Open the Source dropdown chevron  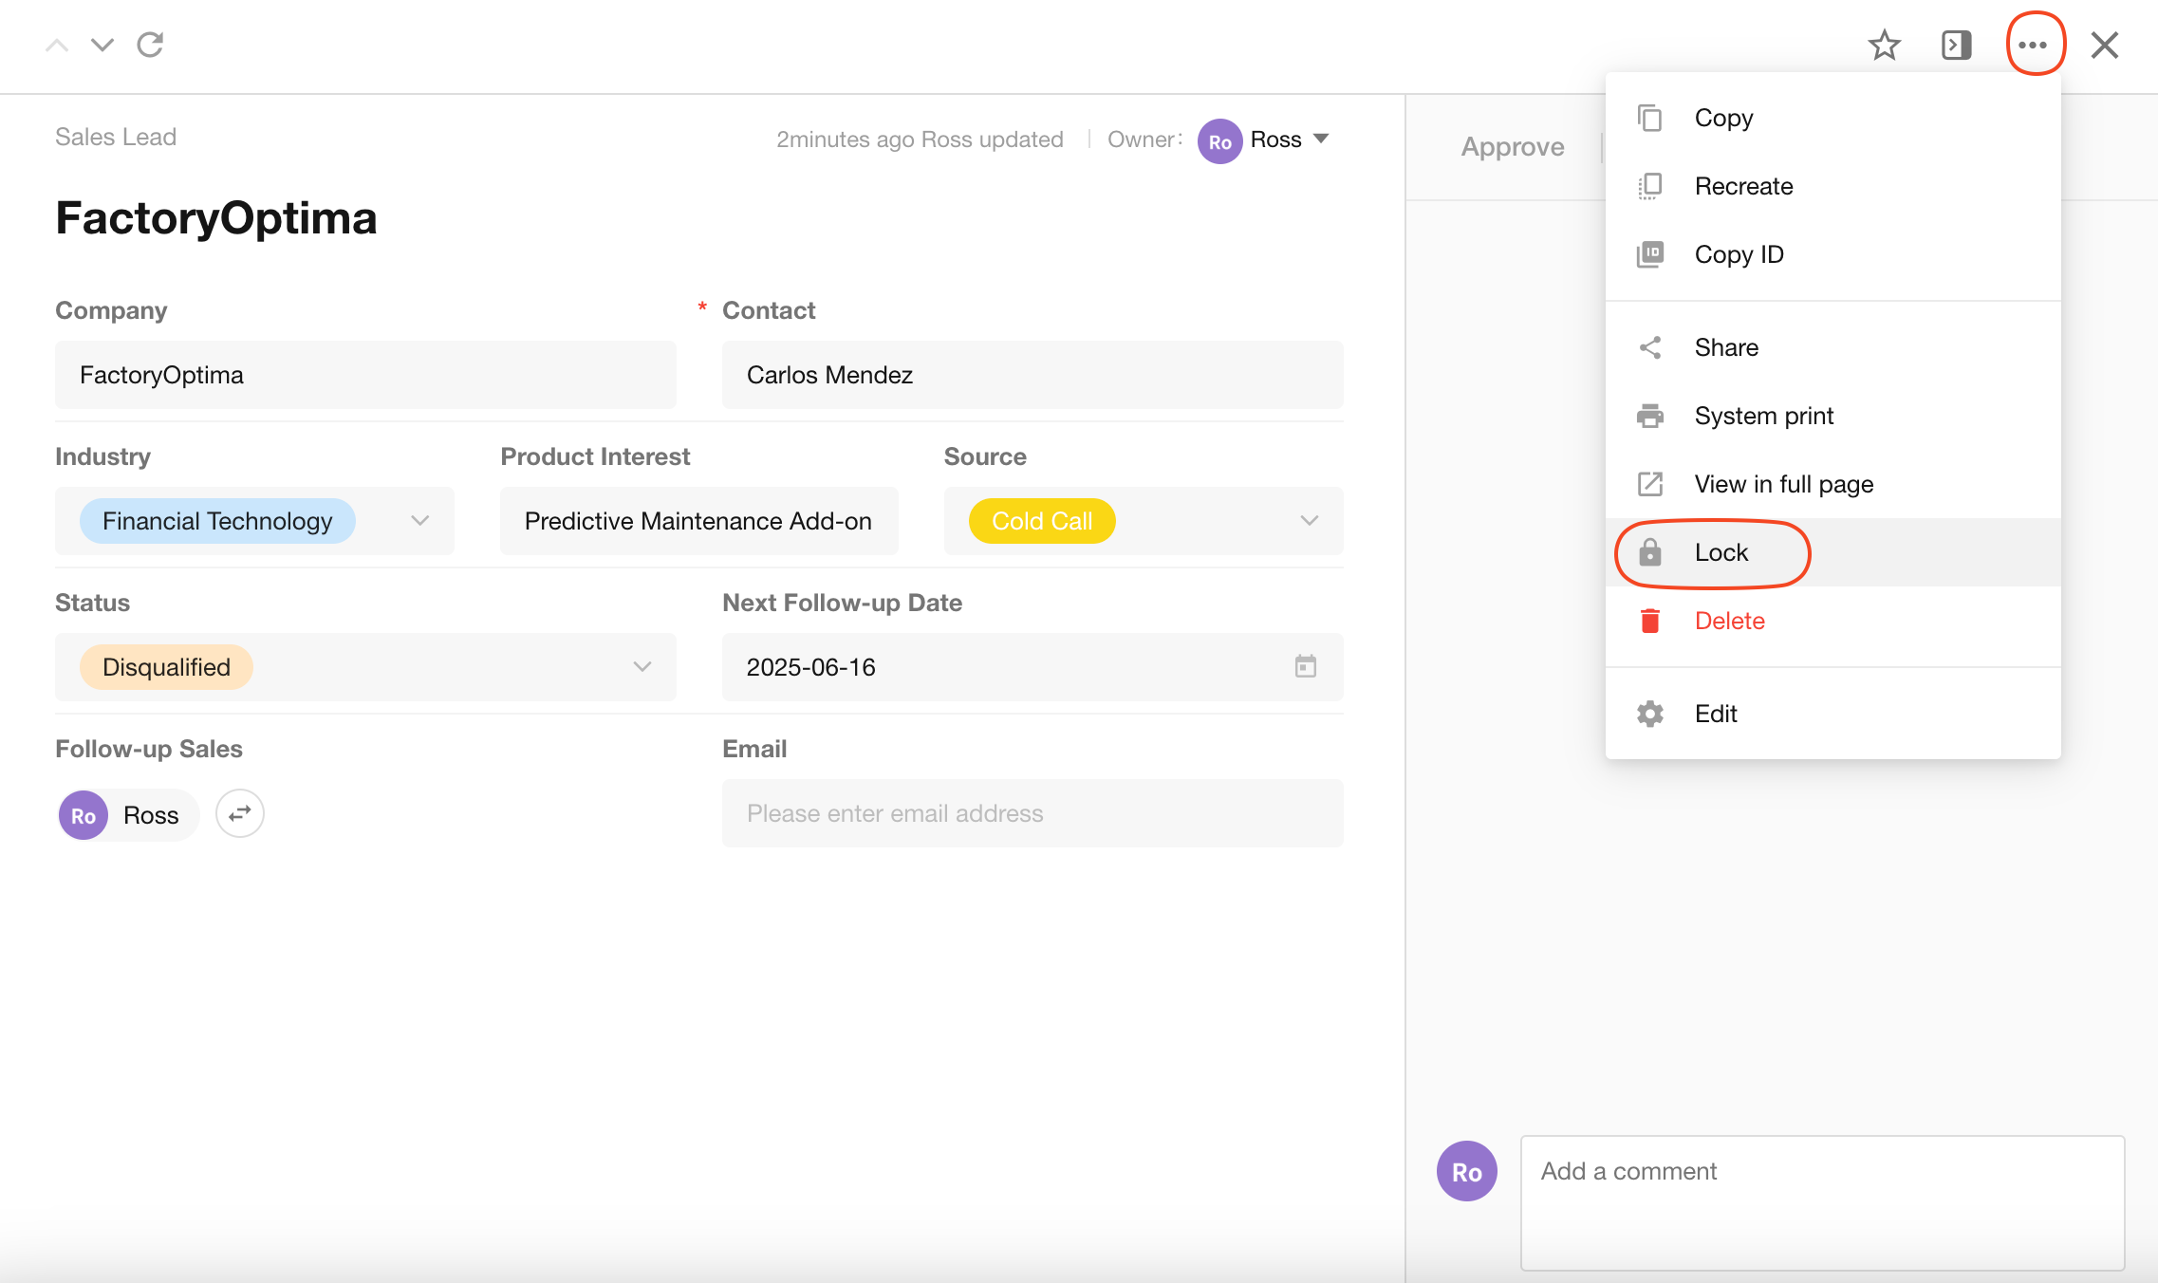pyautogui.click(x=1309, y=520)
